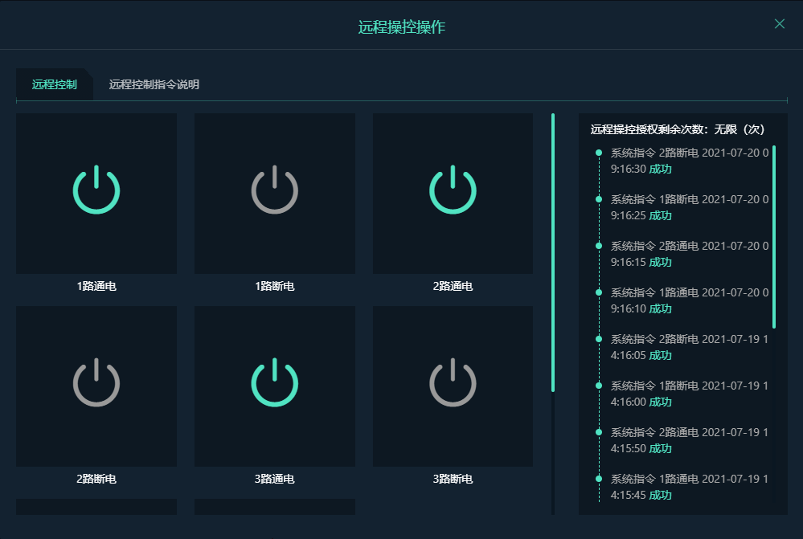Click the 2路断电 power icon
This screenshot has height=539, width=803.
coord(96,384)
